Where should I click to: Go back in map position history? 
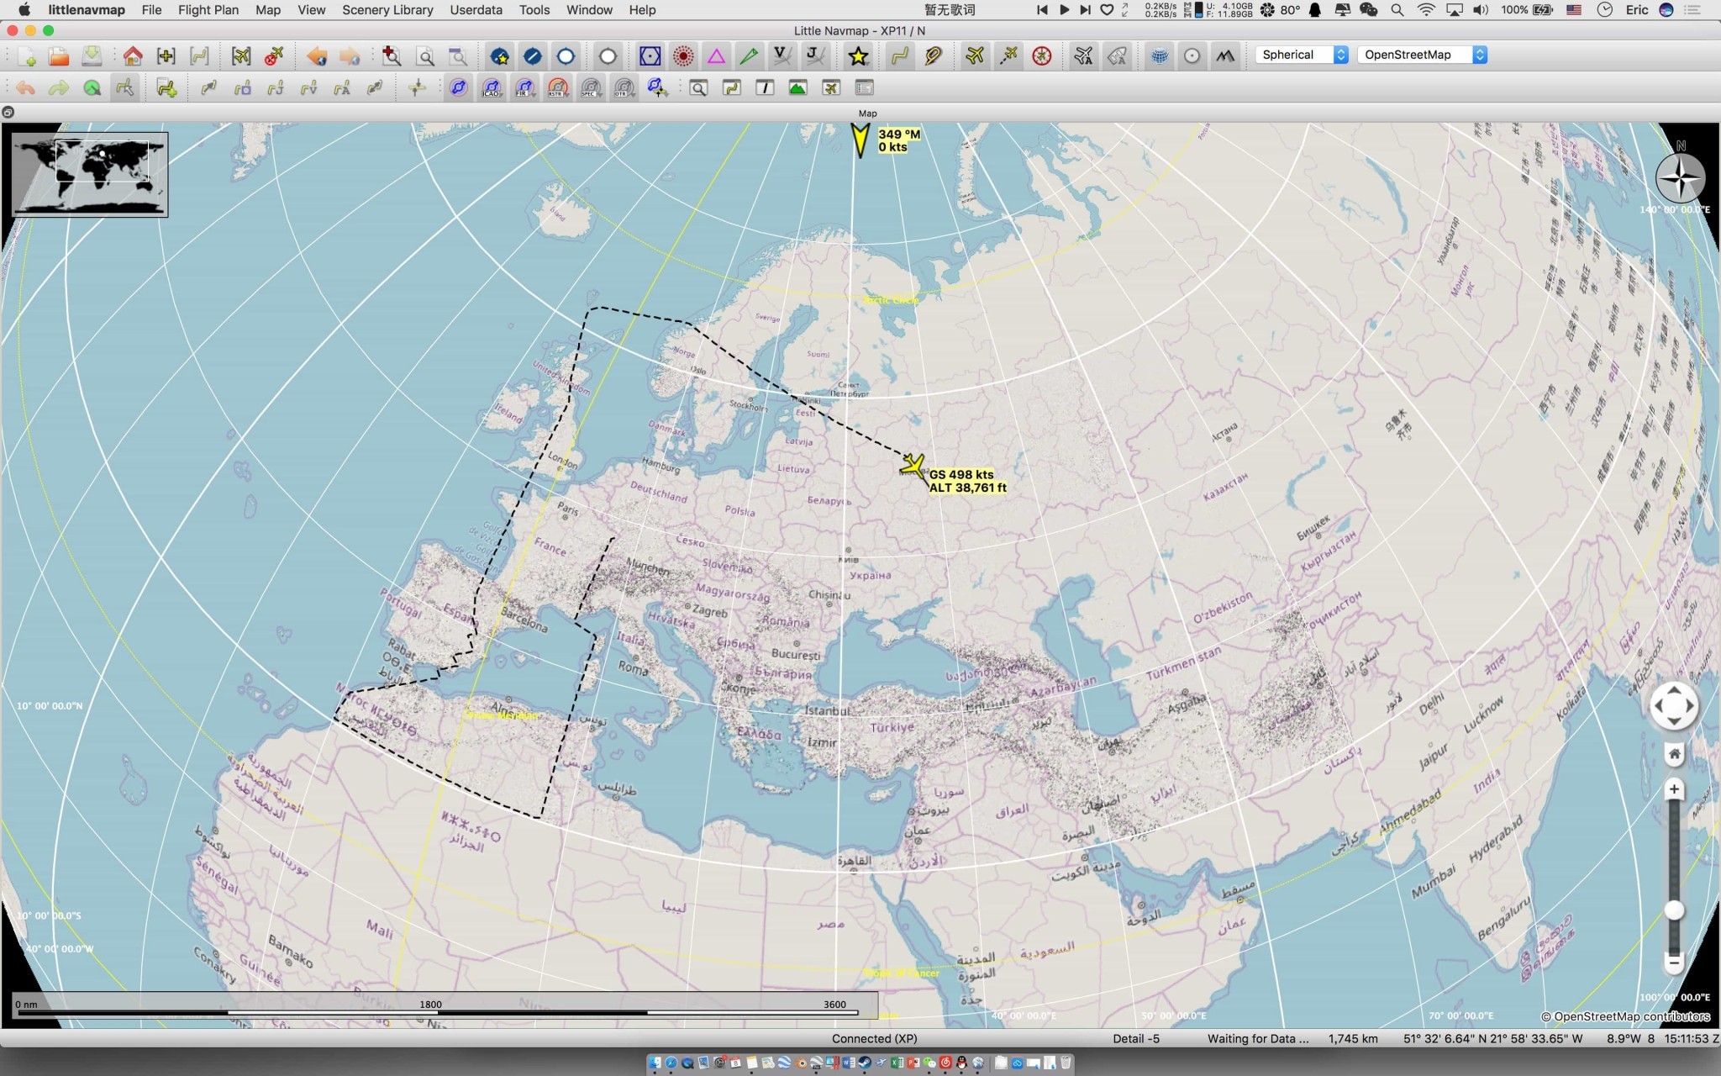317,56
